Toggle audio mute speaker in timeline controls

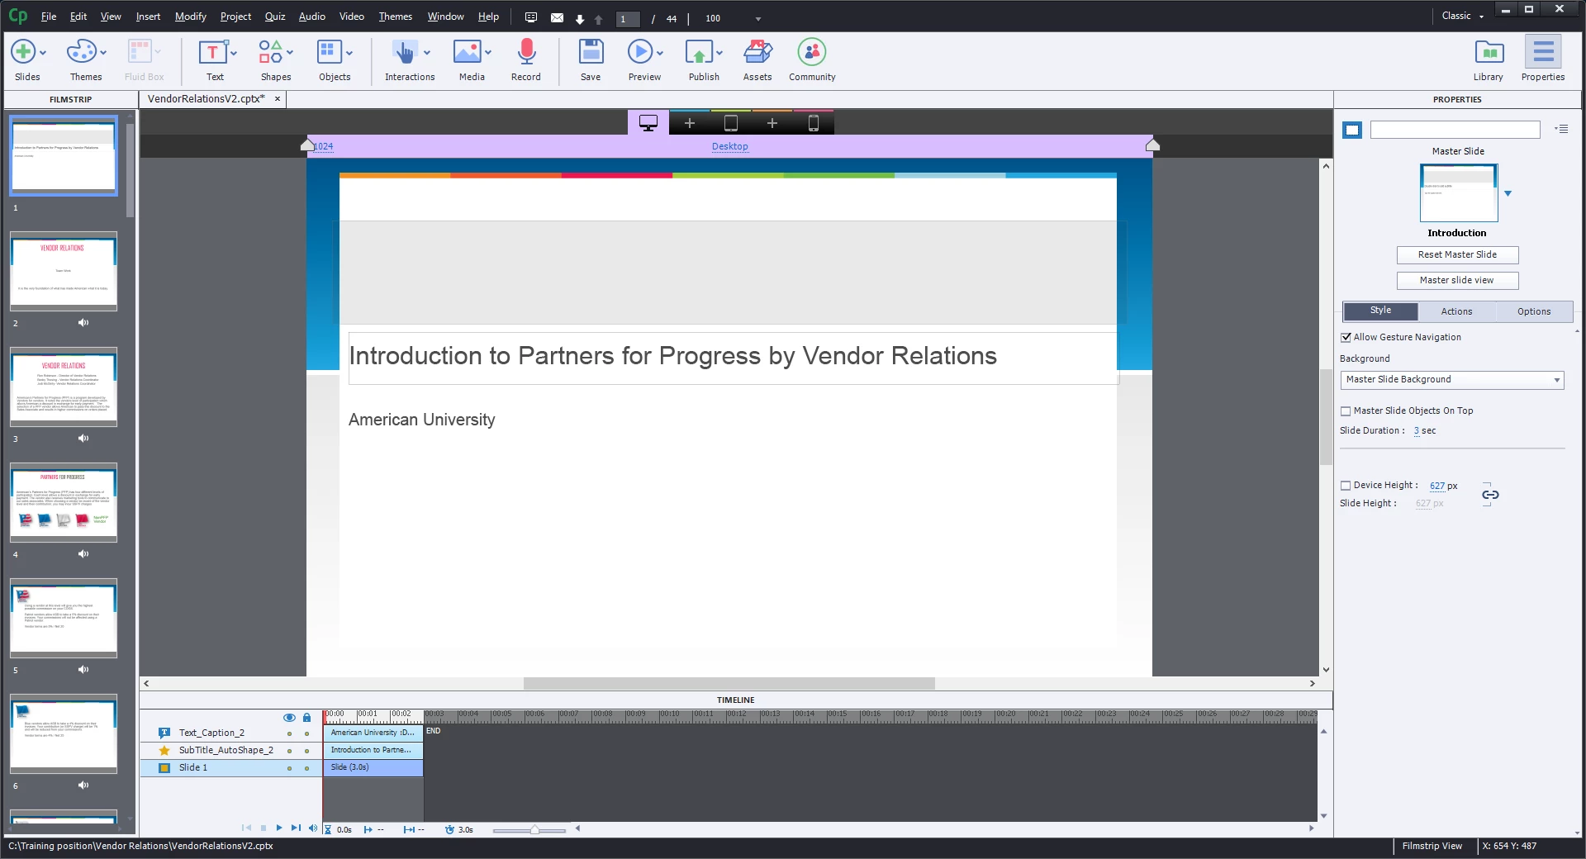click(312, 828)
